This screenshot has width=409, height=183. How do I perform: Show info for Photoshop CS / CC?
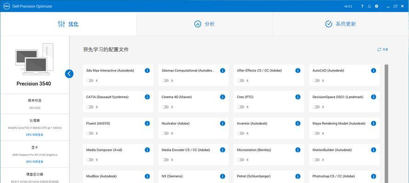tap(374, 176)
